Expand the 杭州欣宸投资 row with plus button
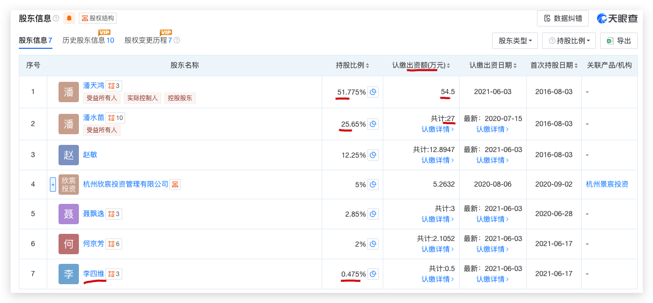The image size is (653, 303). coord(52,184)
